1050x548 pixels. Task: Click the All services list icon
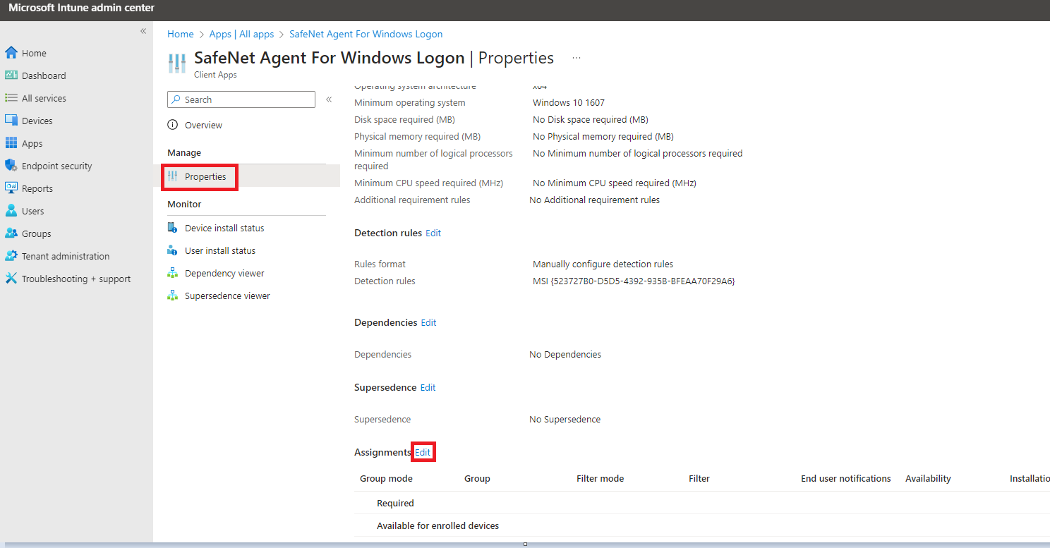(x=11, y=98)
